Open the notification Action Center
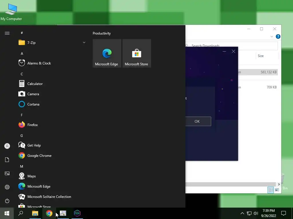293x219 pixels. coord(284,213)
